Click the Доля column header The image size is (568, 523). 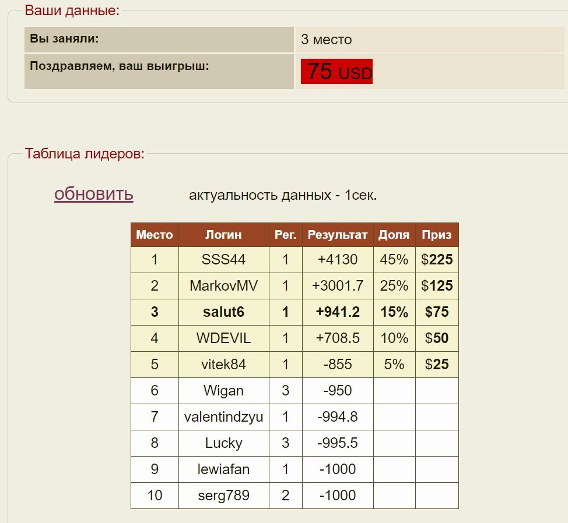[x=394, y=234]
